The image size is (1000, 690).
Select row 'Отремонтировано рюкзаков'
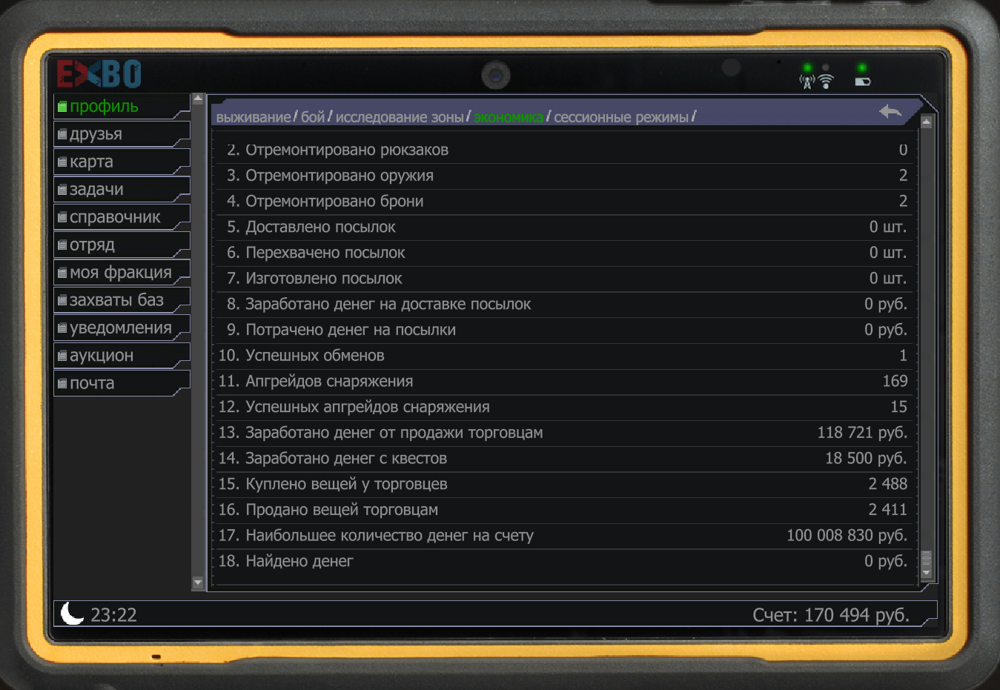563,150
